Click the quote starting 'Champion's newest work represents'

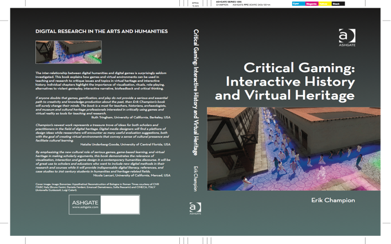point(102,133)
